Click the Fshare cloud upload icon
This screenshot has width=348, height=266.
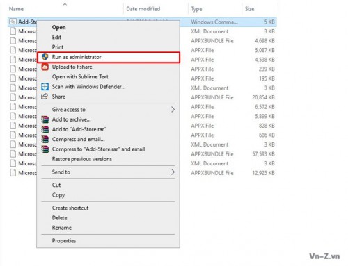click(x=45, y=67)
